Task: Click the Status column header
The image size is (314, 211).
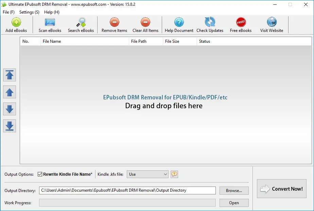Action: [x=254, y=41]
